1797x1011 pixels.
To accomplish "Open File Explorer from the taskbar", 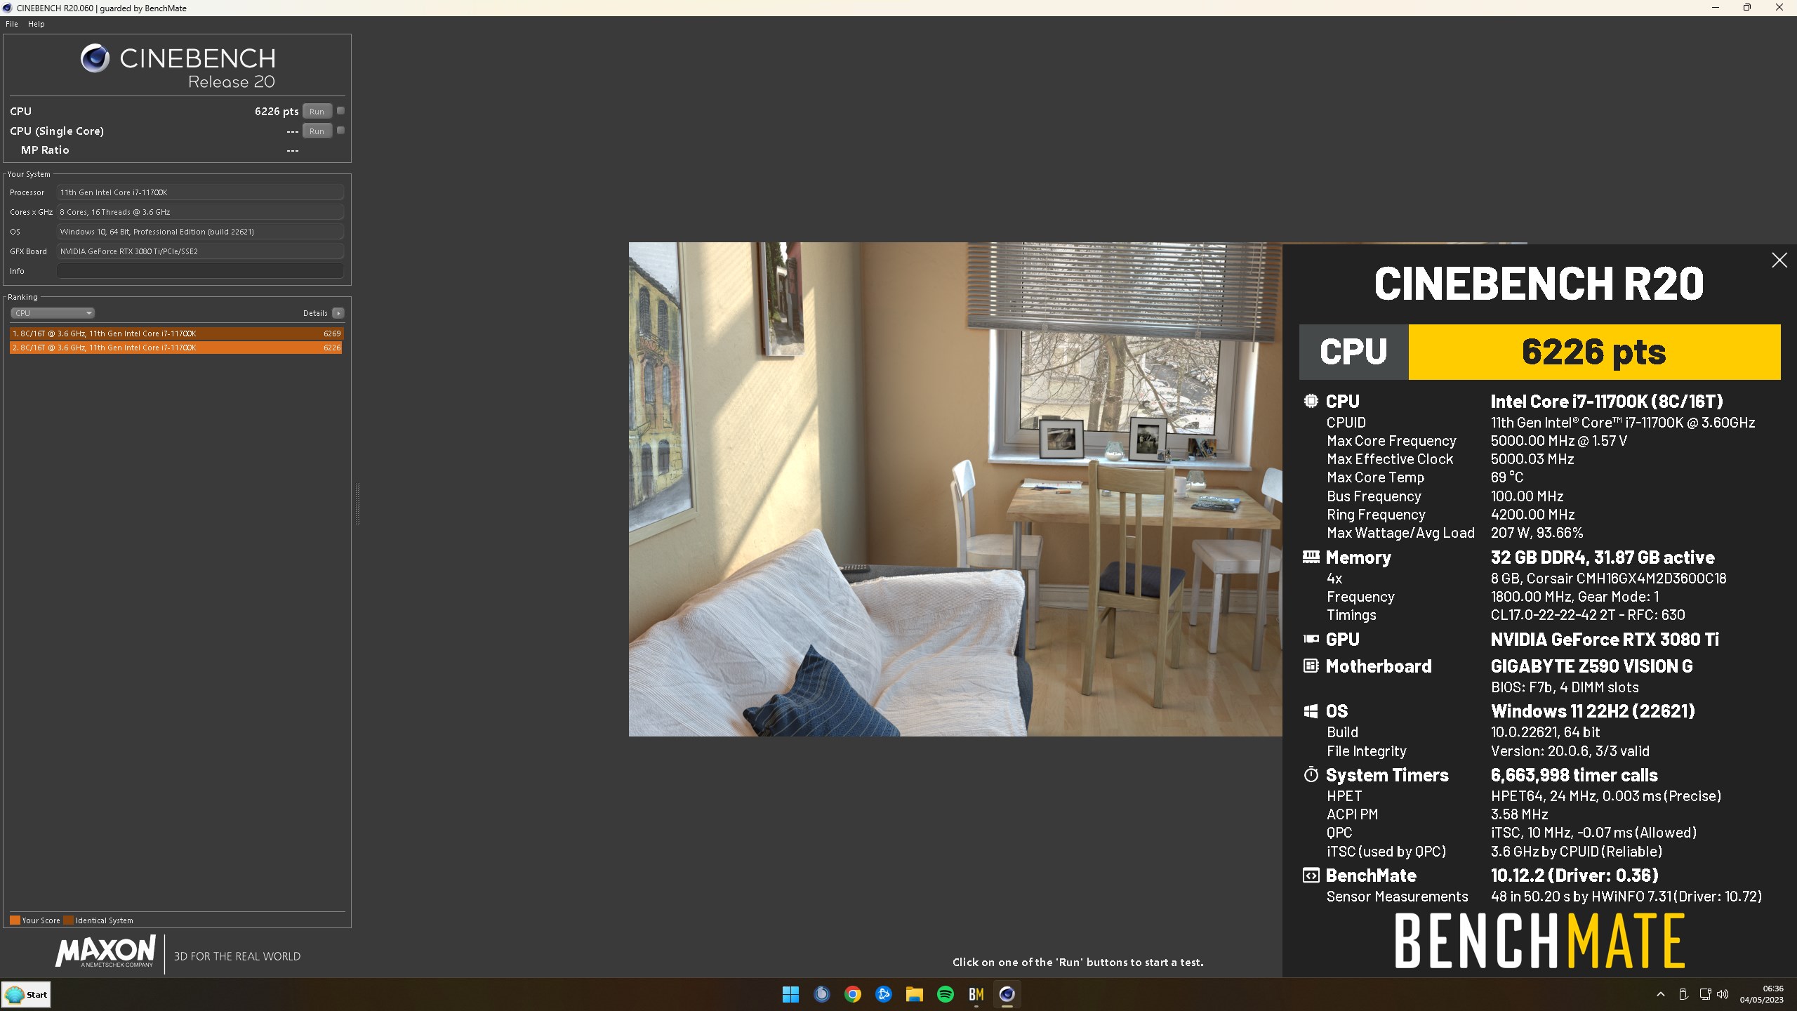I will (914, 994).
